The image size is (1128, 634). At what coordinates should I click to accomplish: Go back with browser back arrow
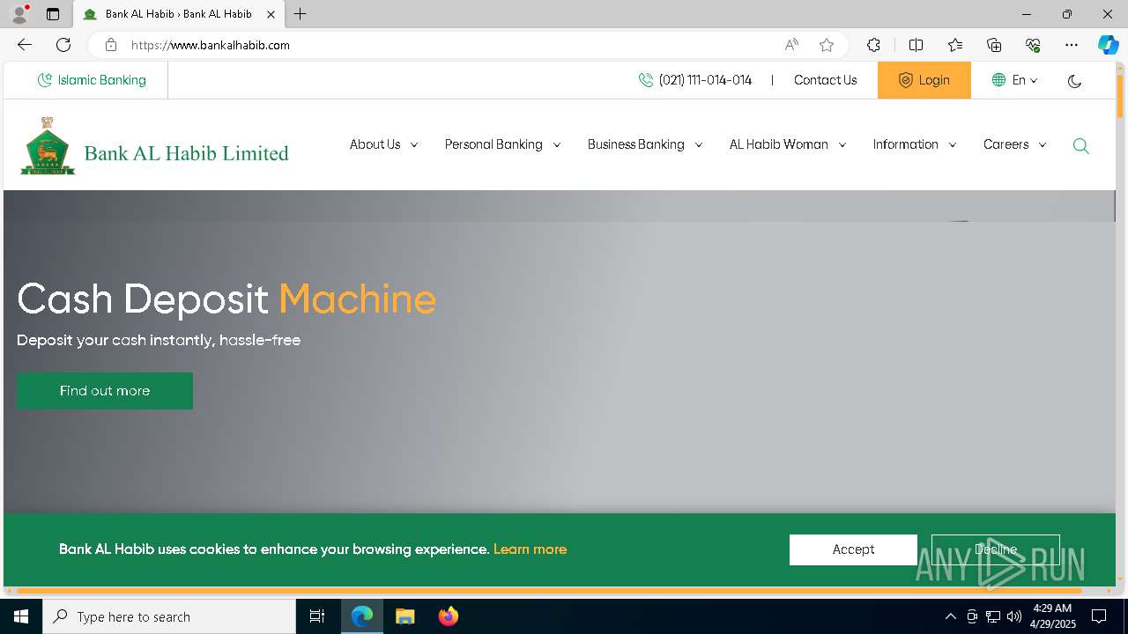(25, 45)
